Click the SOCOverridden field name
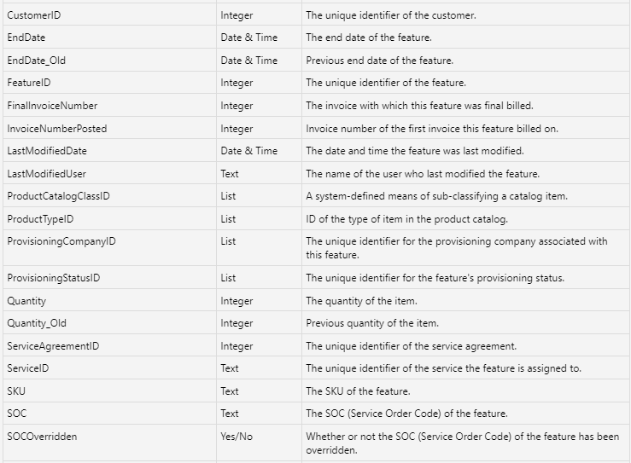The image size is (631, 463). [42, 437]
